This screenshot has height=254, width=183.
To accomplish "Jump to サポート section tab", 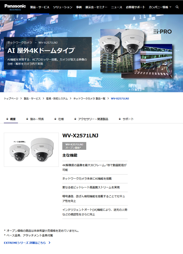I will [126, 119].
